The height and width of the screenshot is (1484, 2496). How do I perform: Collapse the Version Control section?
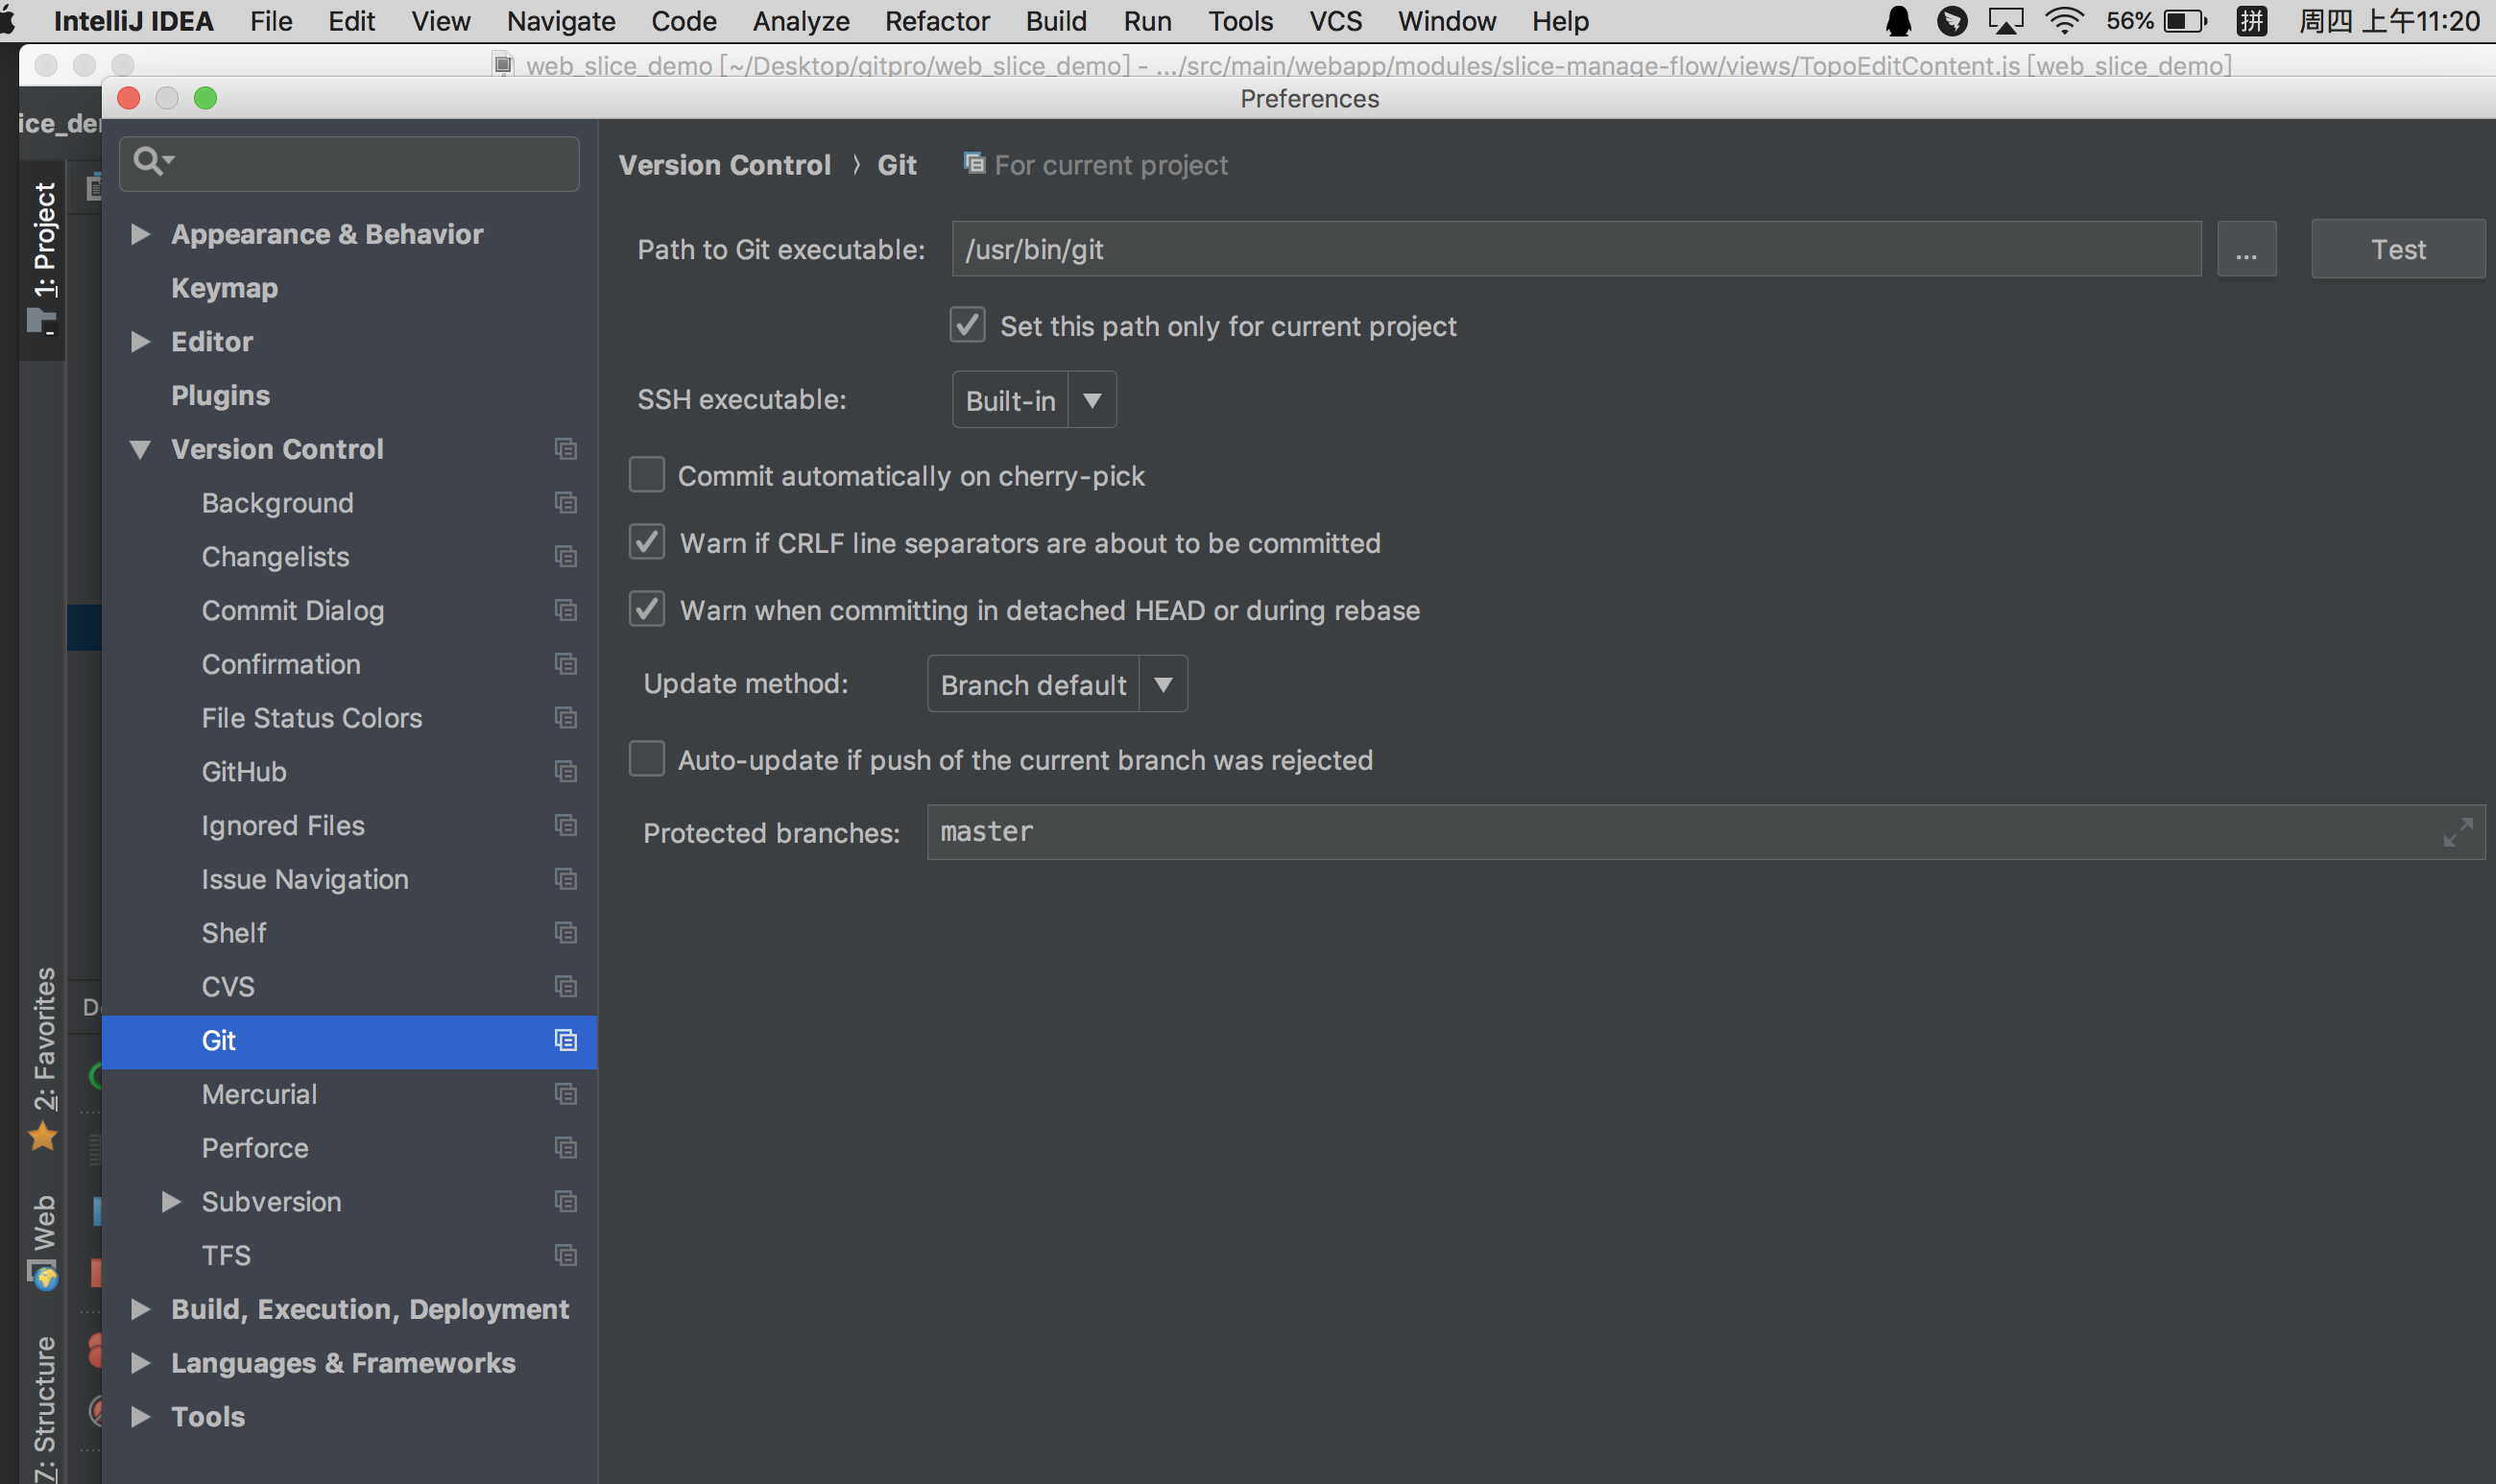click(141, 449)
